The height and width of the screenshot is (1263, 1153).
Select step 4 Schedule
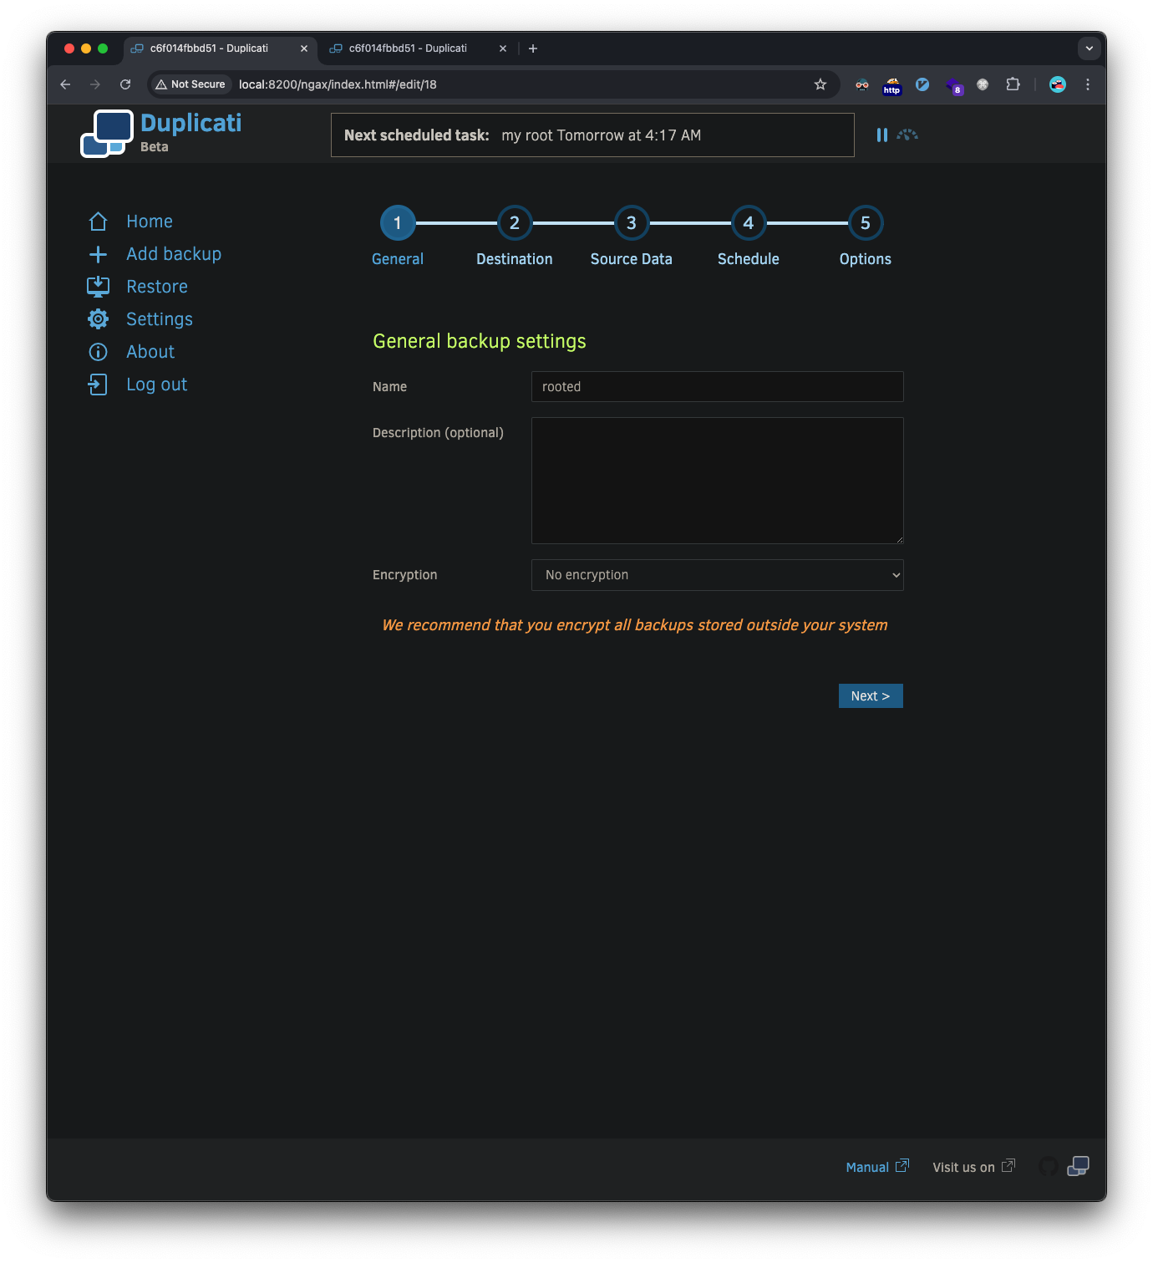pyautogui.click(x=749, y=223)
